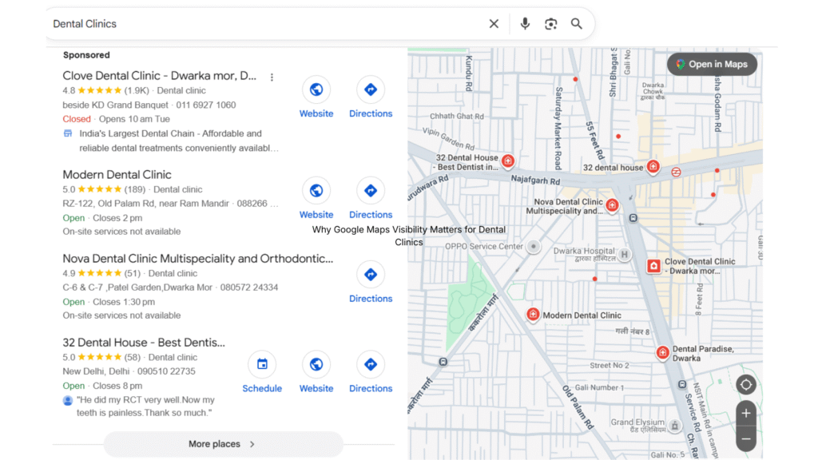Click OPPO Service Center map marker
This screenshot has width=818, height=460.
(x=533, y=246)
